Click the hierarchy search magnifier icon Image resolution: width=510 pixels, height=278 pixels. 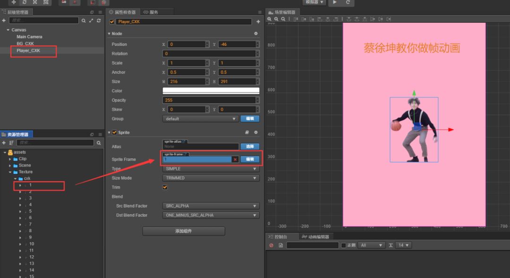(x=84, y=20)
